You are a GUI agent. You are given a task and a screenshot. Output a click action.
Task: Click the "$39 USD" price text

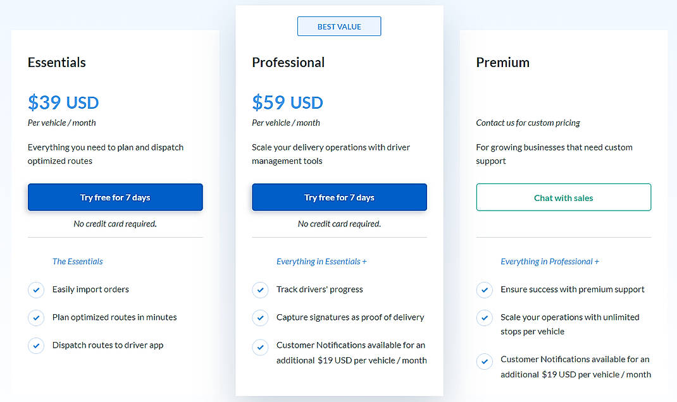click(63, 102)
